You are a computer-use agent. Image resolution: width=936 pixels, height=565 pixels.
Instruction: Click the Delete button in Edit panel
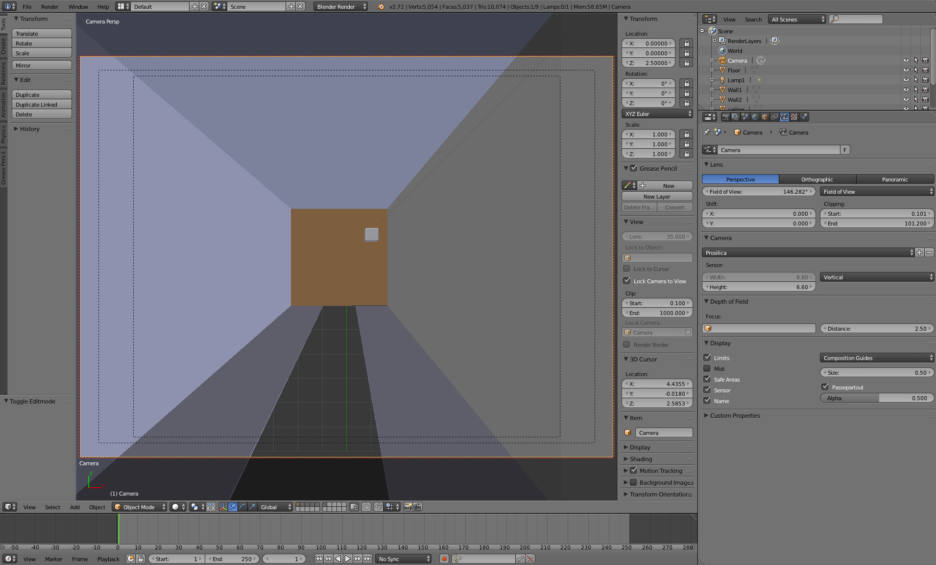[x=42, y=114]
